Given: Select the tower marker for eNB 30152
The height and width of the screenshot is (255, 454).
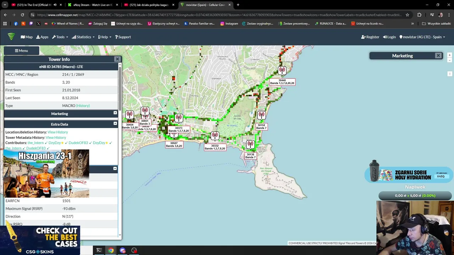Looking at the screenshot, I should point(261,115).
